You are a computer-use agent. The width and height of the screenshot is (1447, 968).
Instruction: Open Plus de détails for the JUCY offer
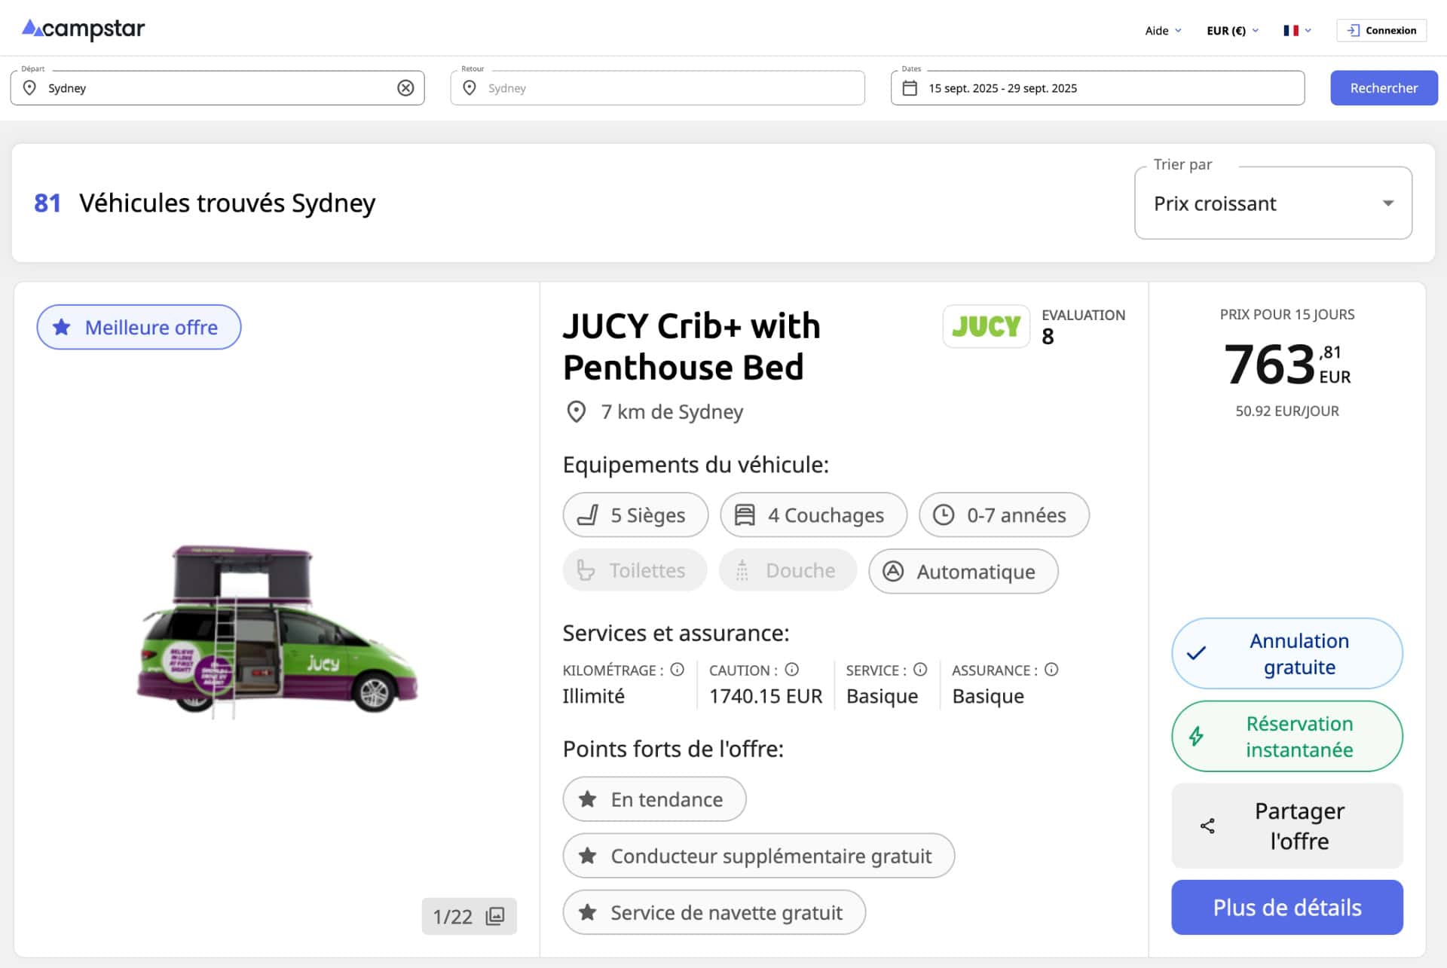tap(1286, 907)
